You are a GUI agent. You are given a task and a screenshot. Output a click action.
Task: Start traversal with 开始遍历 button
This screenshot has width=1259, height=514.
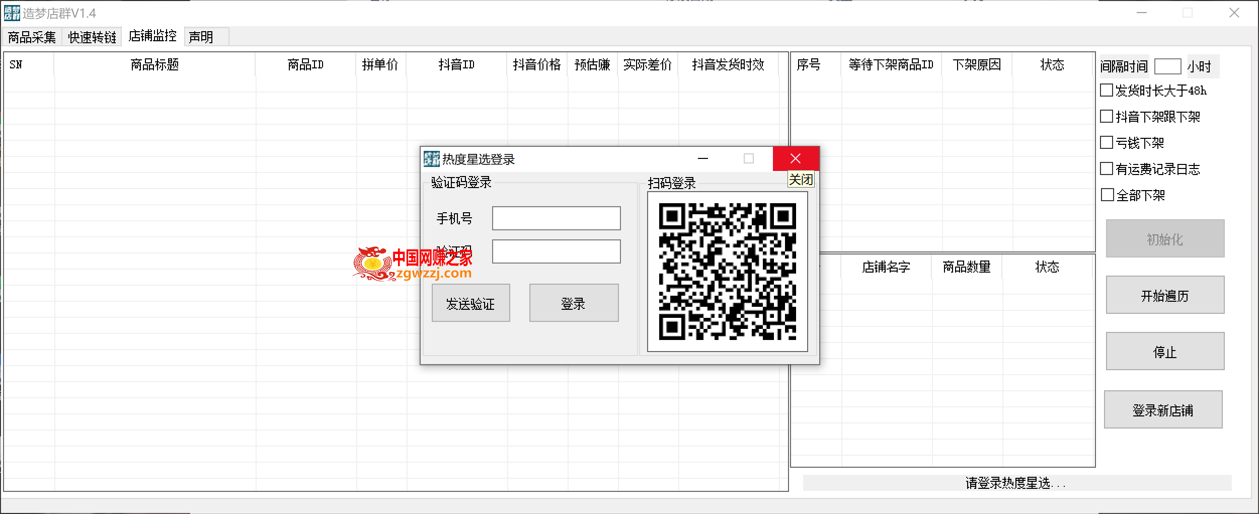pyautogui.click(x=1165, y=295)
